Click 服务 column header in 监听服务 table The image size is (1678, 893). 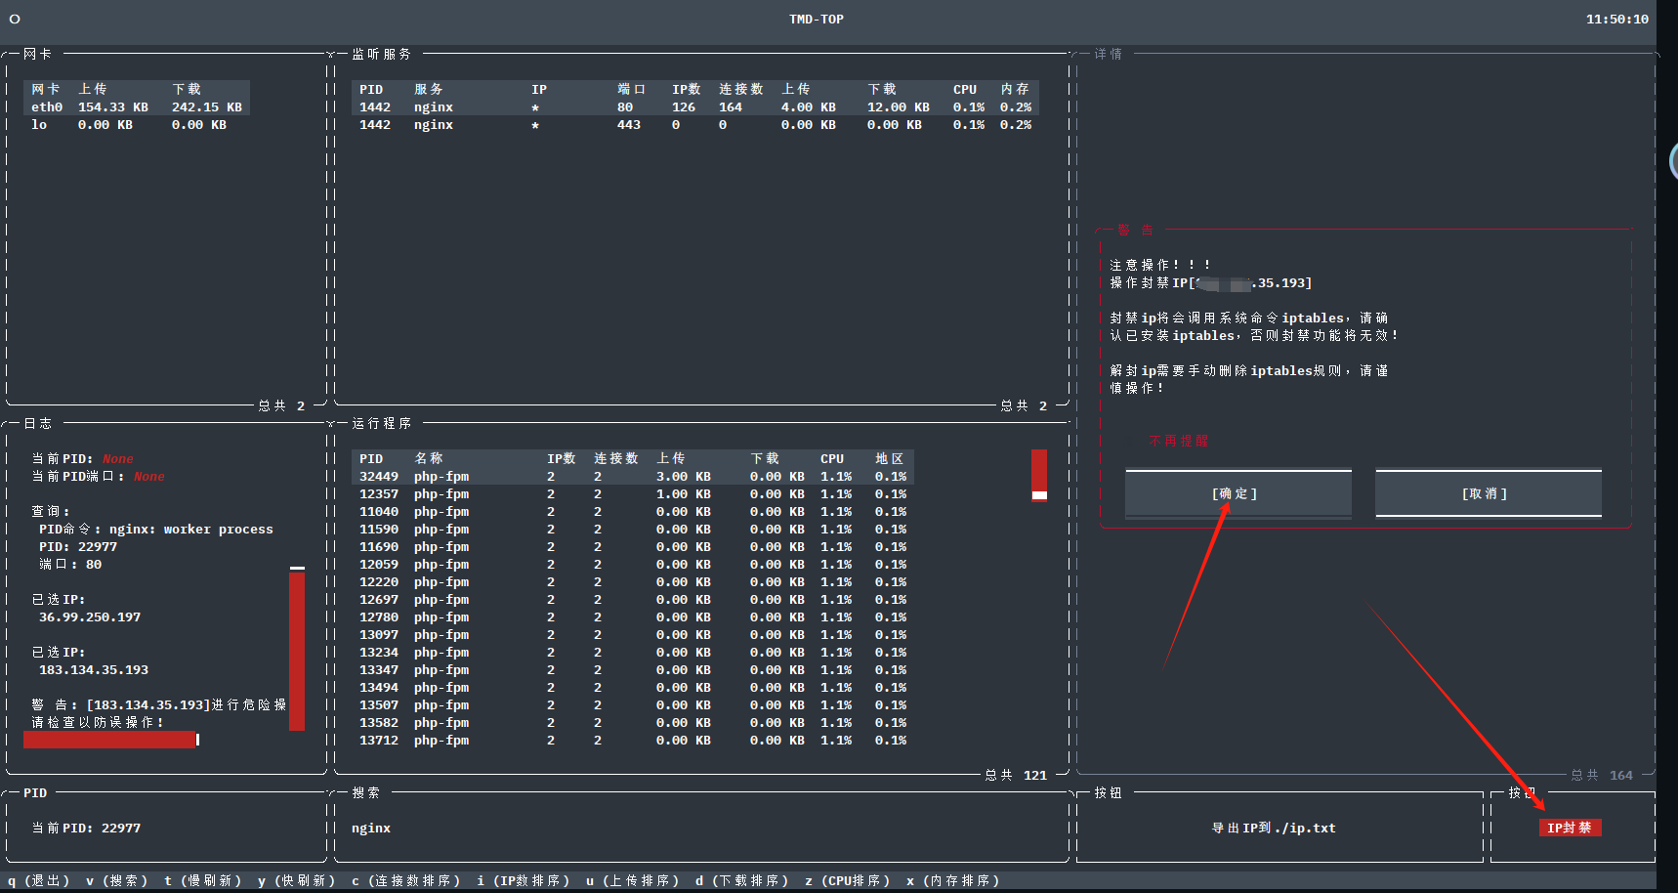pos(429,90)
